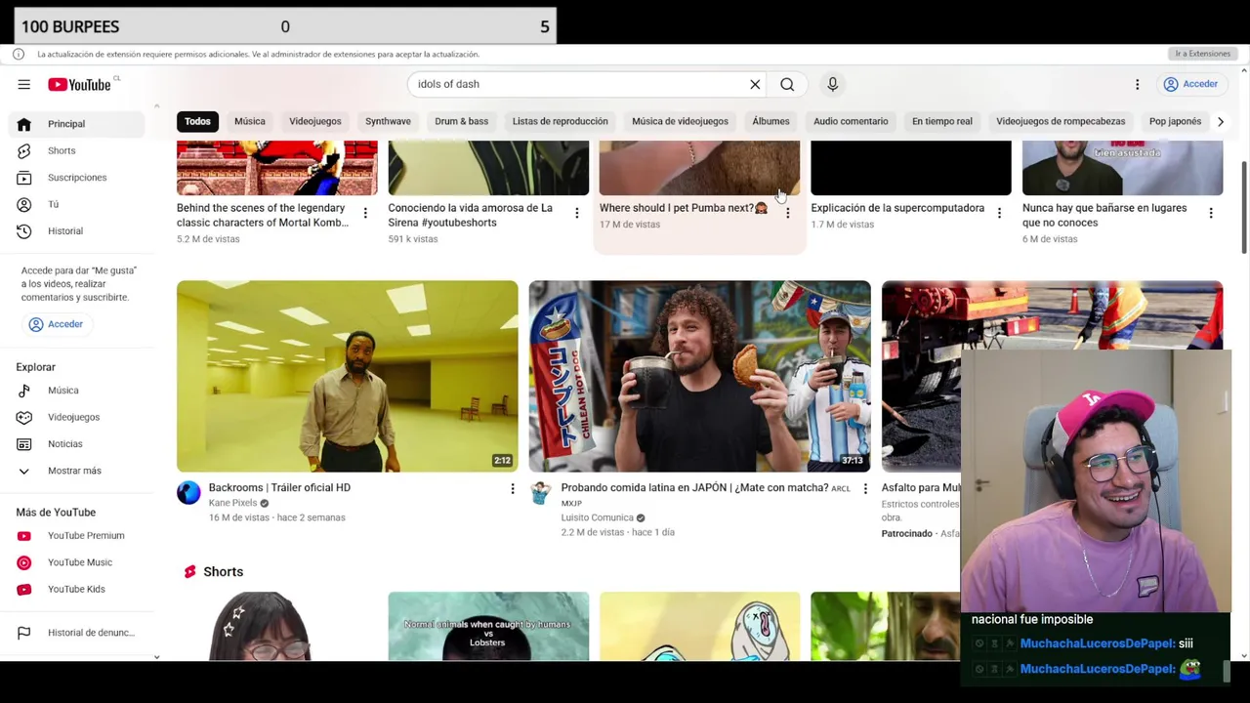This screenshot has height=703, width=1250.
Task: Click the Luisito Comunica channel avatar
Action: [541, 492]
